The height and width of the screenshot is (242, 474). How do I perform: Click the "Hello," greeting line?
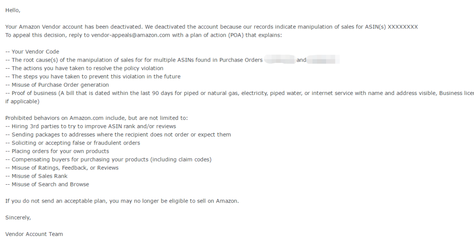(13, 10)
